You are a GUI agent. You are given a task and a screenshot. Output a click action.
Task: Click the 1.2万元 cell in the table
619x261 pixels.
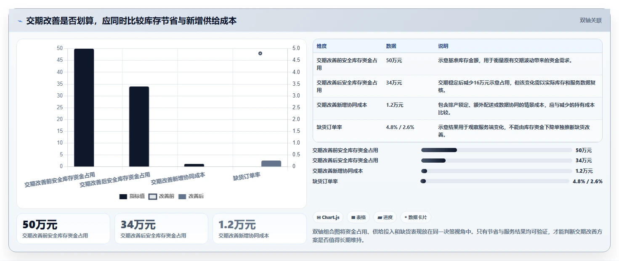(394, 105)
